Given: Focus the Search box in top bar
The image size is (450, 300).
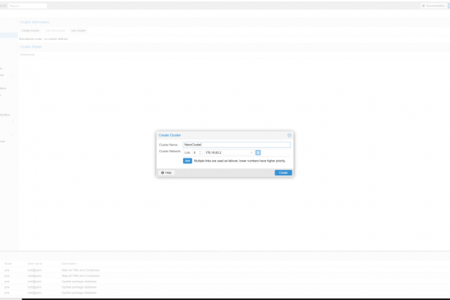Looking at the screenshot, I should (x=28, y=5).
